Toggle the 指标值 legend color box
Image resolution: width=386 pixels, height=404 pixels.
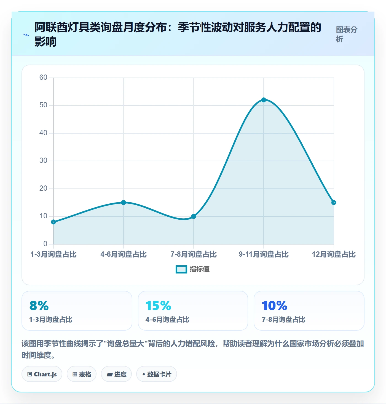pos(181,269)
